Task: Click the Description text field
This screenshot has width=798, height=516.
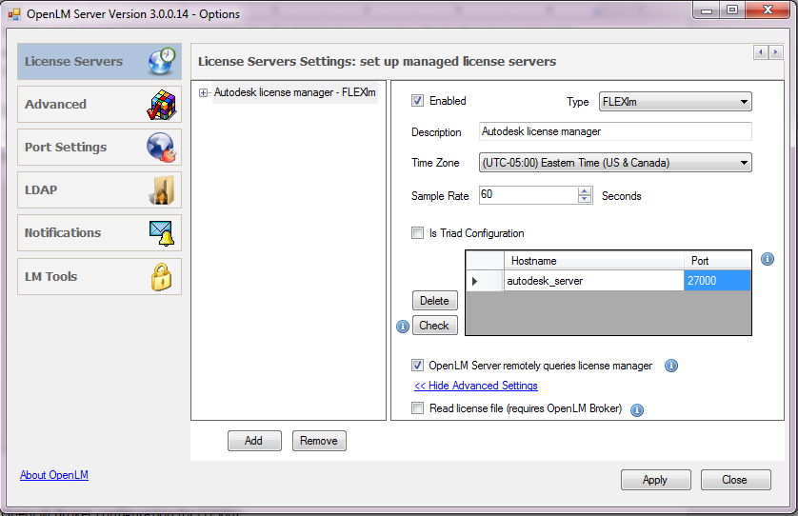Action: [x=614, y=131]
